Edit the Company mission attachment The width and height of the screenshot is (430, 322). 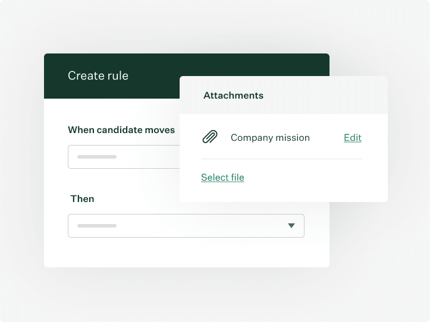coord(353,138)
